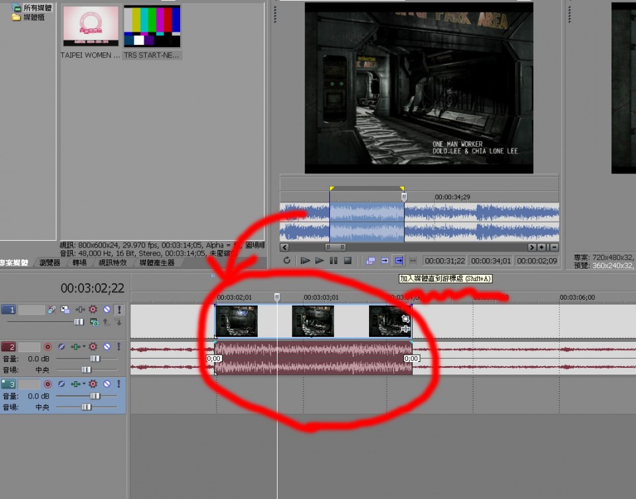Toggle loop playback in the trimmer
This screenshot has height=499, width=636.
pos(287,261)
